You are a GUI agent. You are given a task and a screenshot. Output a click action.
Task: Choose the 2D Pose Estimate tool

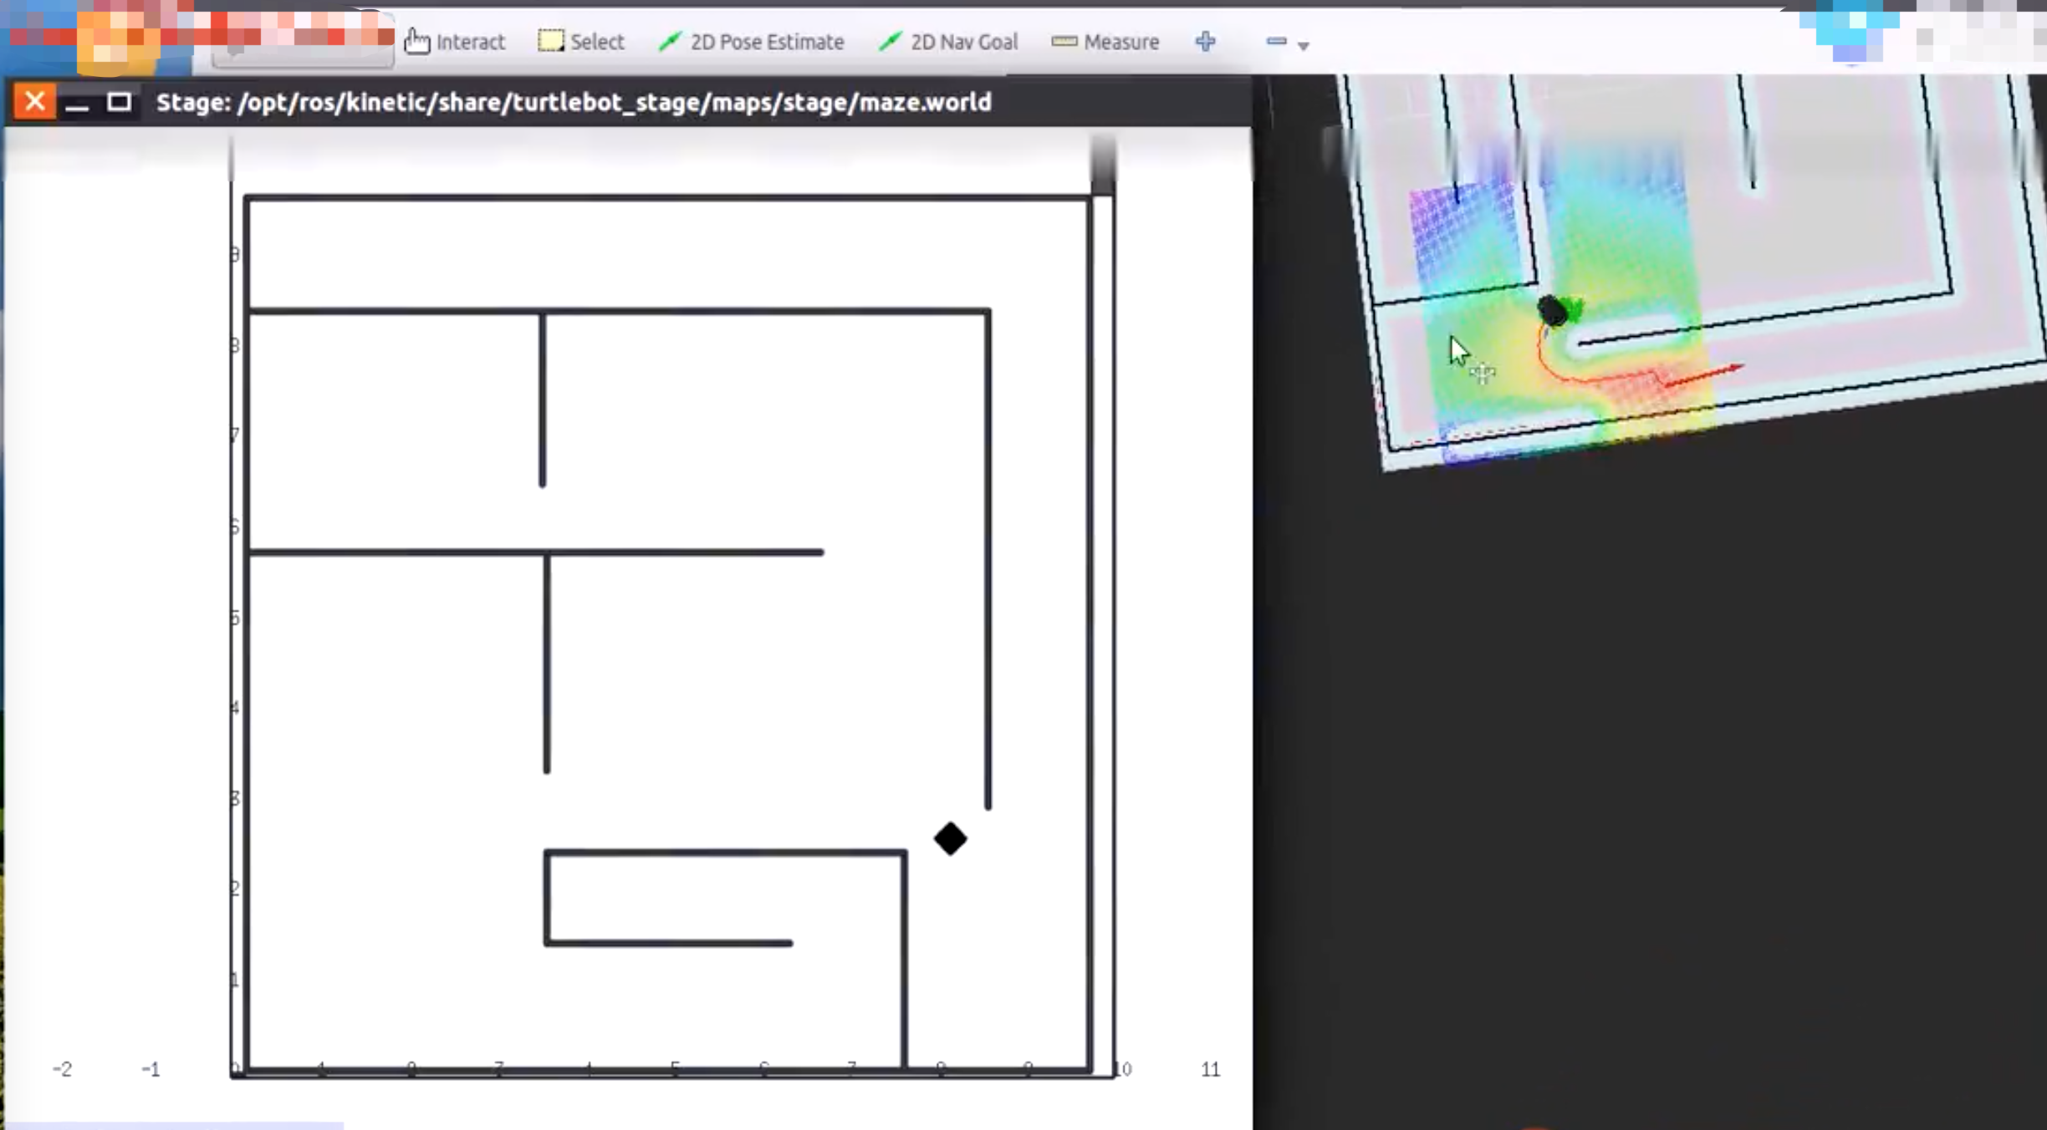click(751, 42)
